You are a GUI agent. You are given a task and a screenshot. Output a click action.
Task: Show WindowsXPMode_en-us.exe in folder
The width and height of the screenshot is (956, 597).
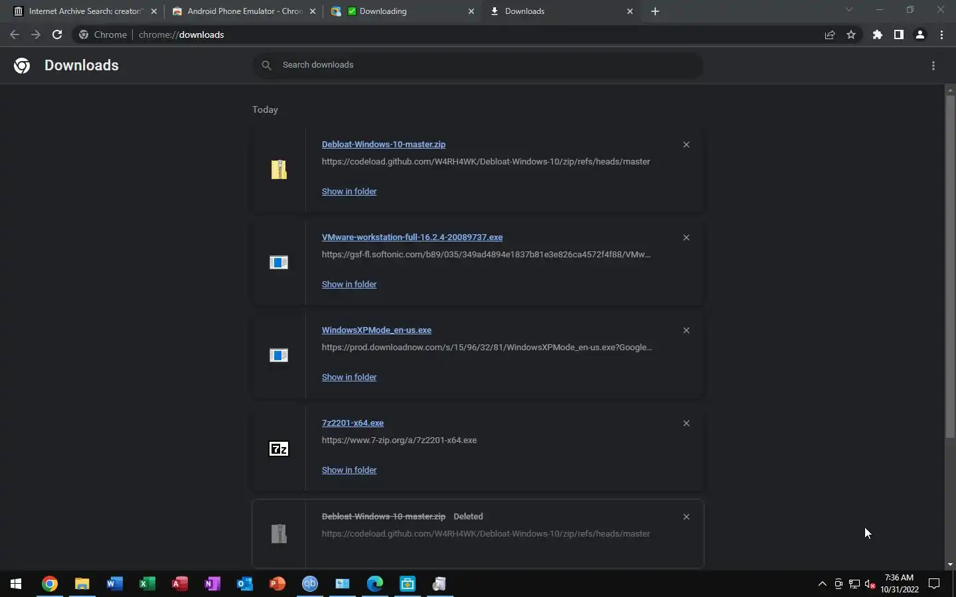click(349, 377)
